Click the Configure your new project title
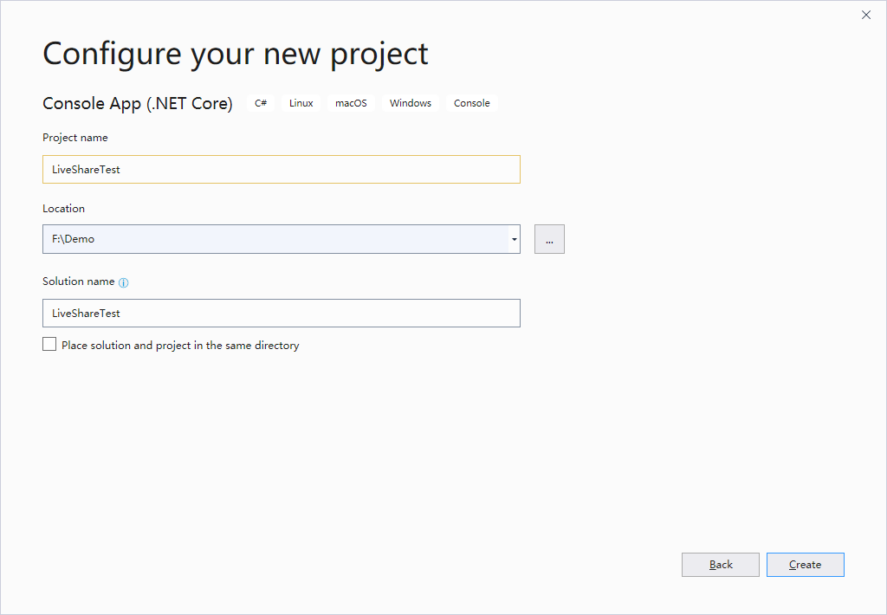 236,55
